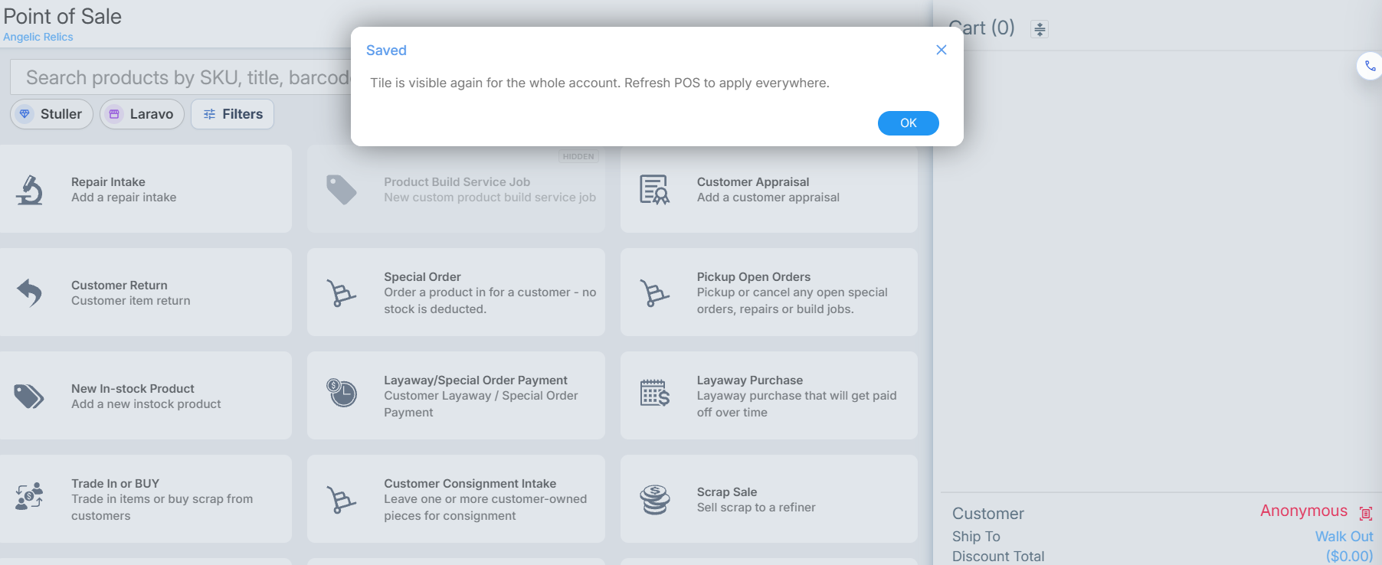Collapse the cart with the Cart expander icon

(x=1039, y=29)
